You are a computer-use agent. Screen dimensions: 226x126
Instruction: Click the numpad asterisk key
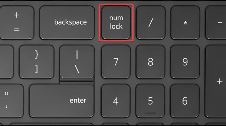[185, 23]
